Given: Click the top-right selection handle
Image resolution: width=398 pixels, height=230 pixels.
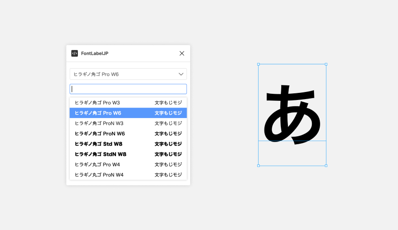Looking at the screenshot, I should coord(326,64).
